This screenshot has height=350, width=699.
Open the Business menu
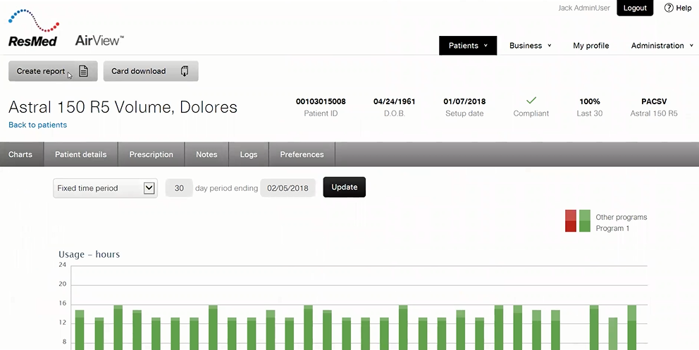[x=530, y=45]
